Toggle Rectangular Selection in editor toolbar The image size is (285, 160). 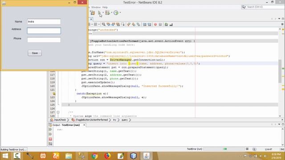pos(123,24)
